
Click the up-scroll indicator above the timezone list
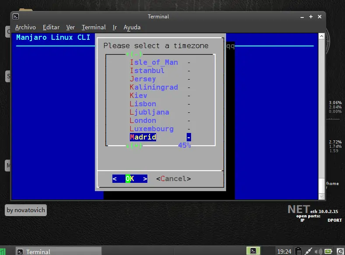click(134, 54)
